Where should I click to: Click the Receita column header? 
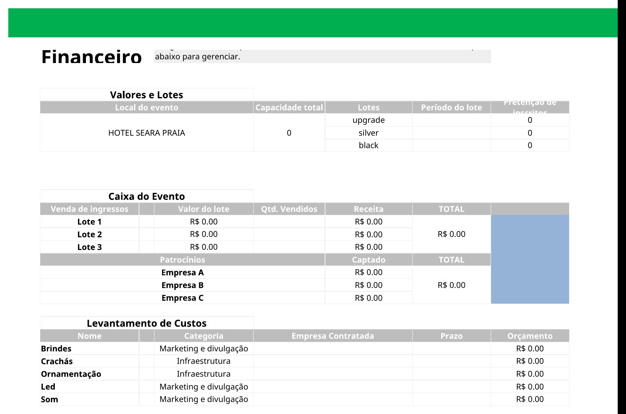point(369,209)
